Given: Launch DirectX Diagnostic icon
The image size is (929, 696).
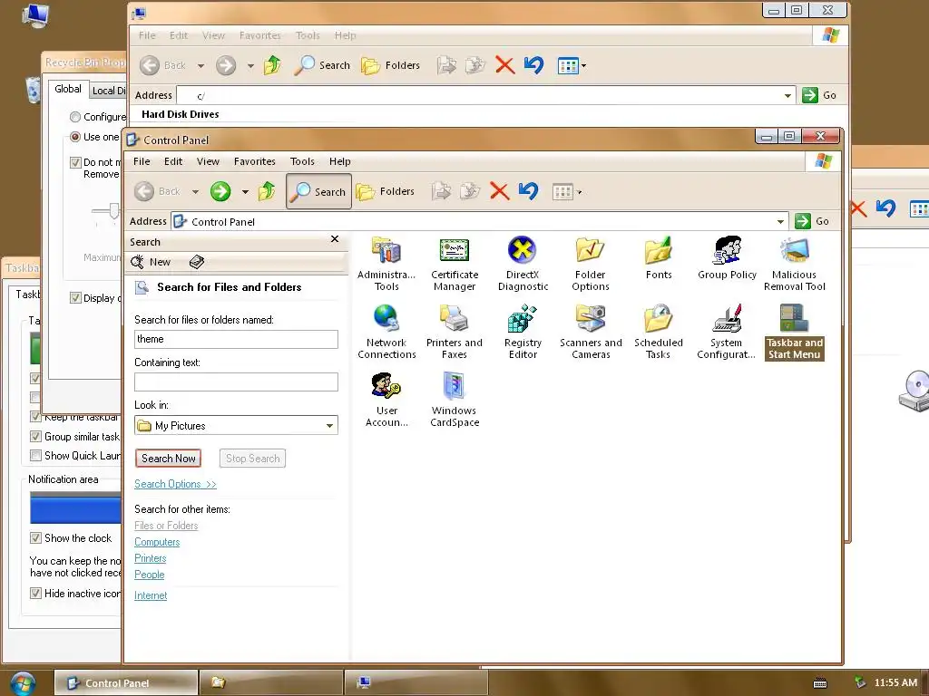Looking at the screenshot, I should [x=523, y=264].
